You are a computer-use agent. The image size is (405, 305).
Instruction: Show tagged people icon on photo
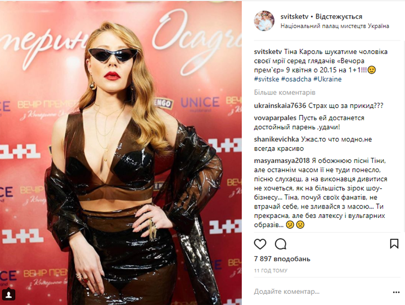click(8, 294)
